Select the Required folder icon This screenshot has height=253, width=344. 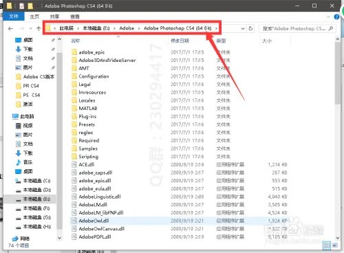click(74, 140)
